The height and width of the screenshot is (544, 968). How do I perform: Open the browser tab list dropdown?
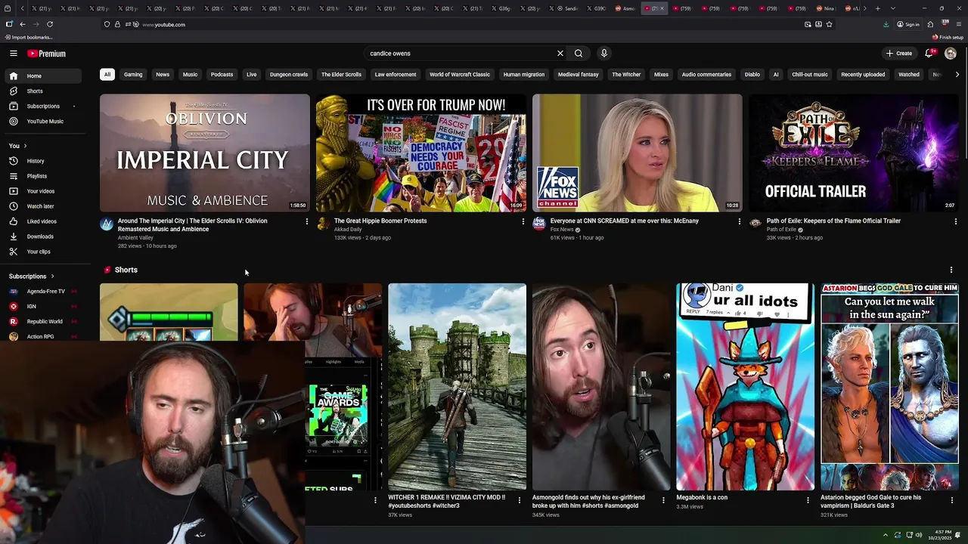coord(893,8)
